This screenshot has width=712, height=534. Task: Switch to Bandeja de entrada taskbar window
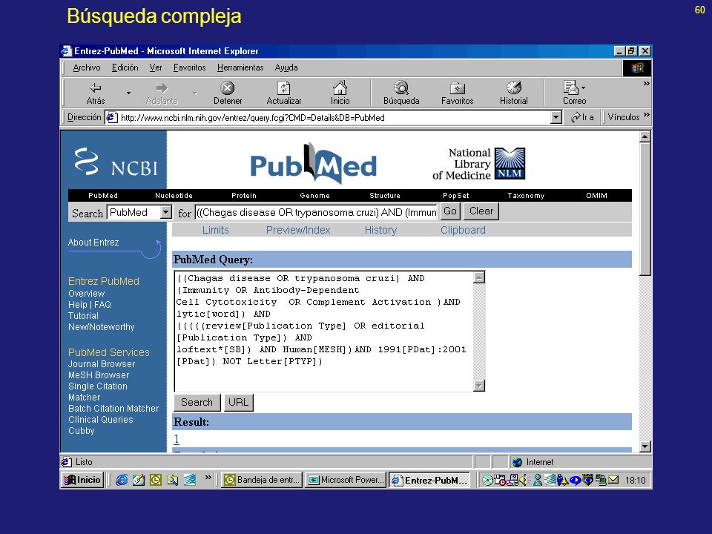coord(262,480)
